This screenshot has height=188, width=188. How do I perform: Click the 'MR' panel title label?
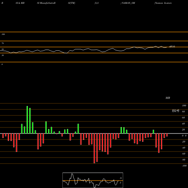pyautogui.click(x=168, y=98)
